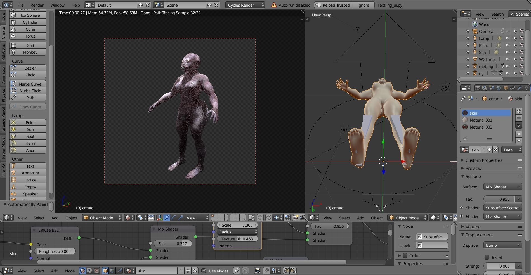Add a Spot lamp

pyautogui.click(x=28, y=136)
